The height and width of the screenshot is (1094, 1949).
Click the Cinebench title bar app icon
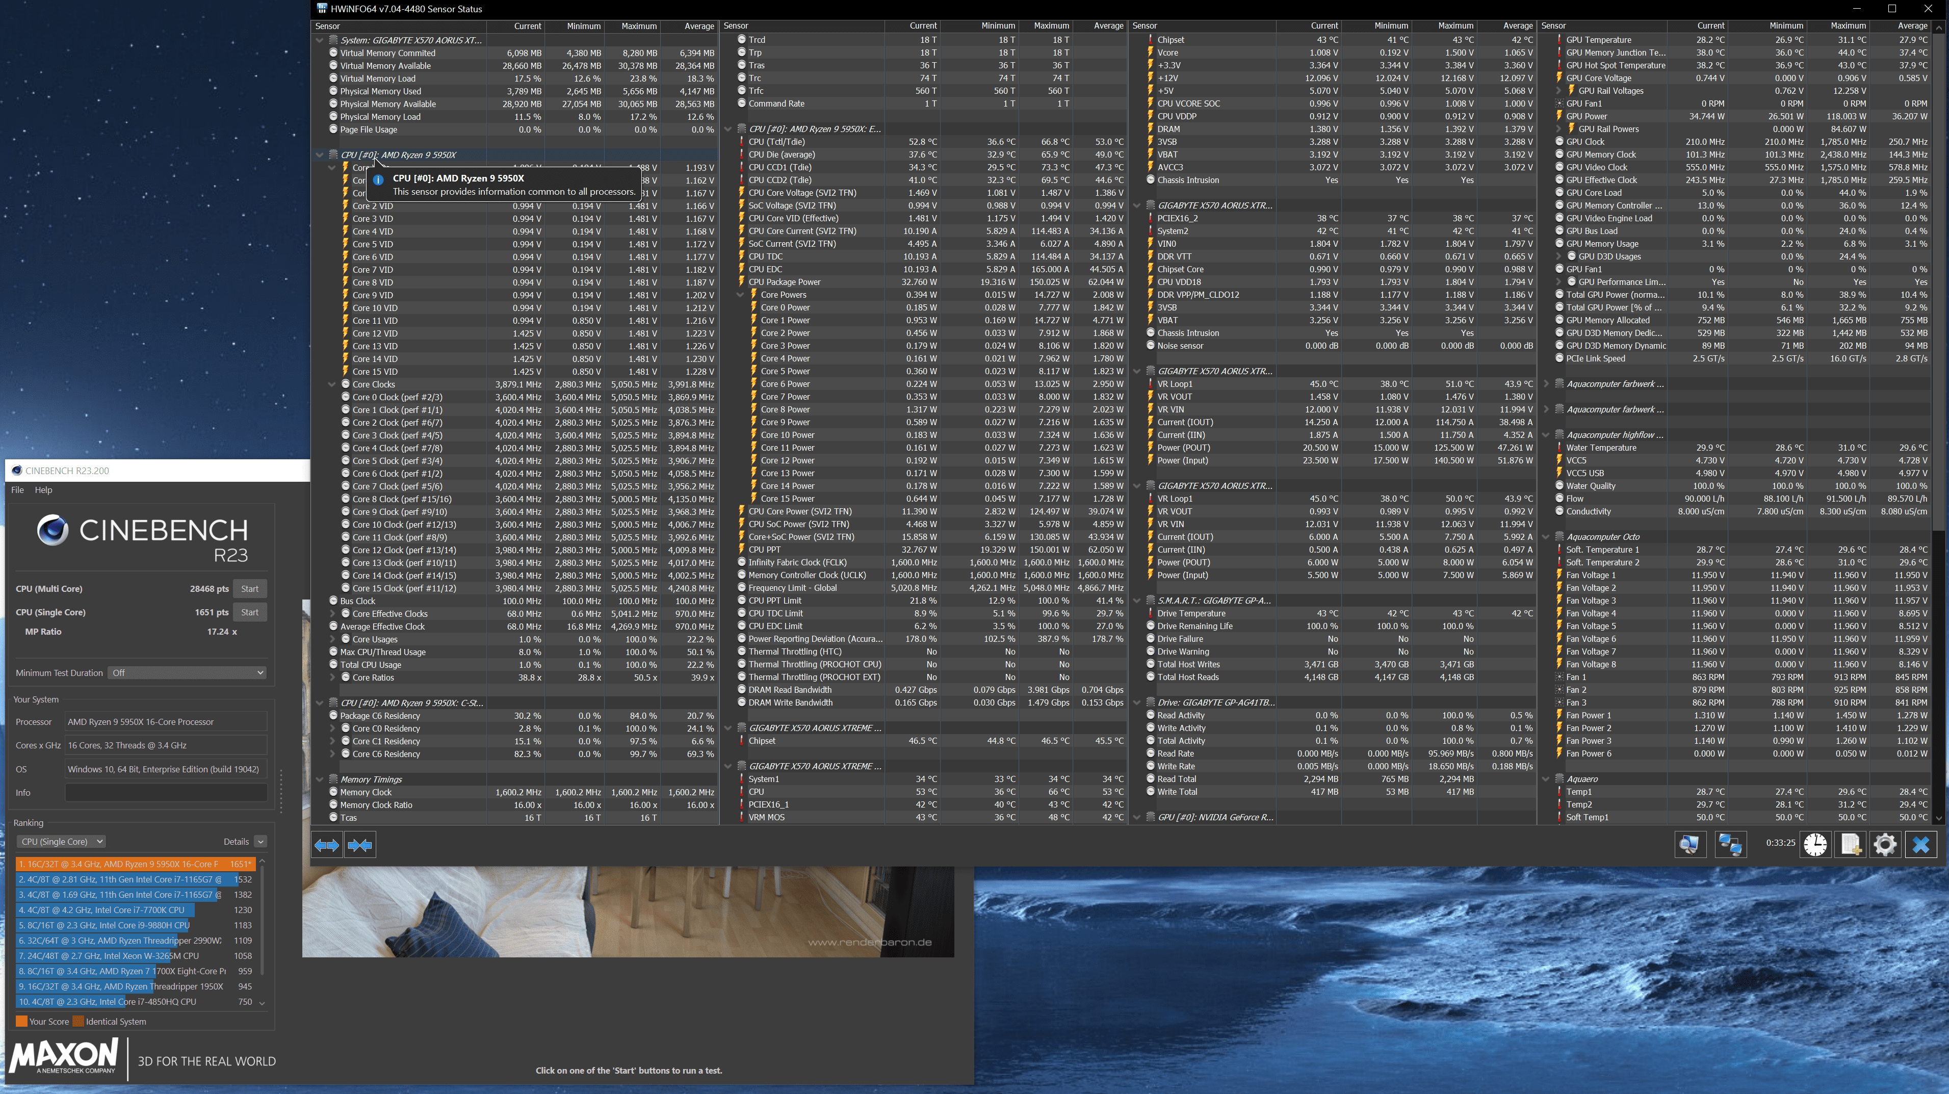click(17, 470)
